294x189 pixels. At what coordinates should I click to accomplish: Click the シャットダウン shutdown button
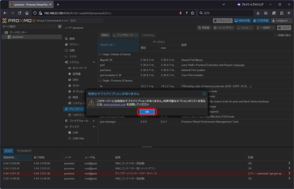pos(223,28)
